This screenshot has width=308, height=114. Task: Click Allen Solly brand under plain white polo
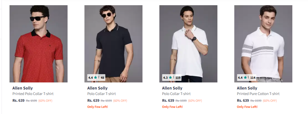pos(172,88)
